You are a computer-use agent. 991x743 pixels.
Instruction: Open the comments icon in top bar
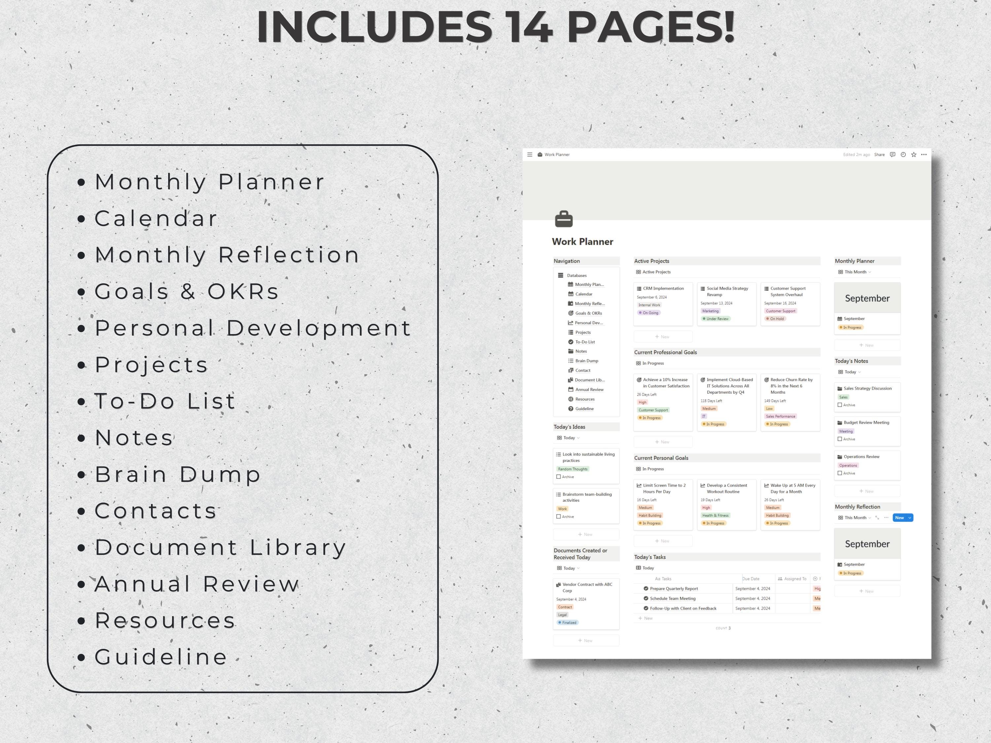pos(893,155)
